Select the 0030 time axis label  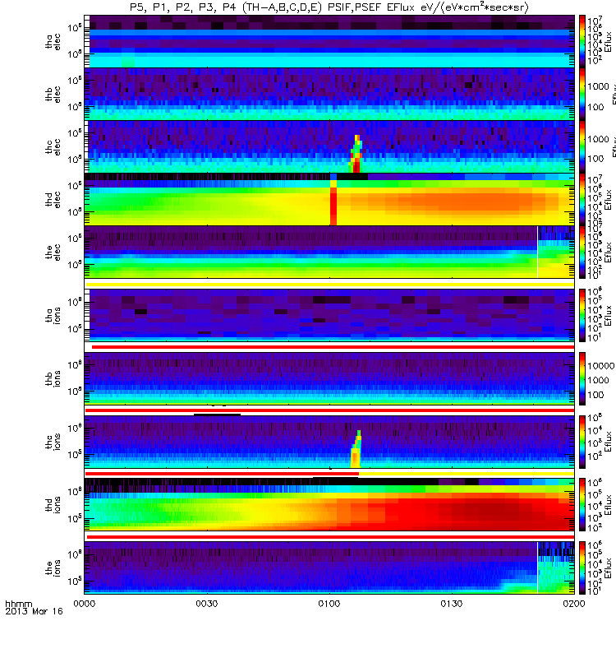pos(207,604)
